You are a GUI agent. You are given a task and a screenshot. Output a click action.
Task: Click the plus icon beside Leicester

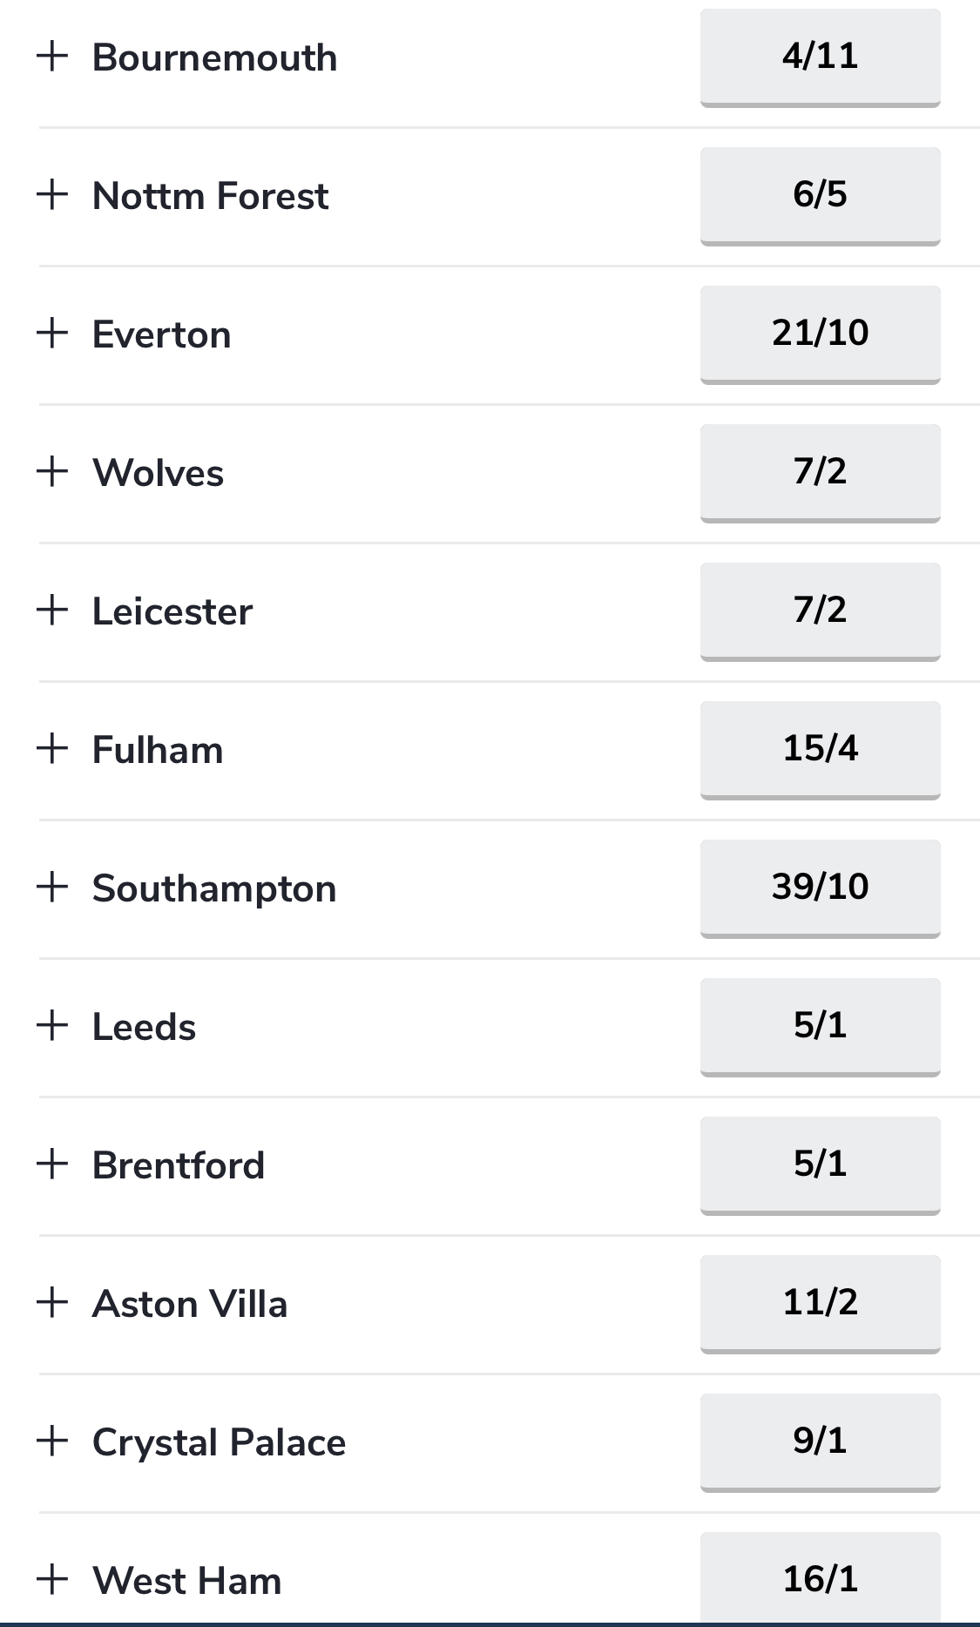coord(52,610)
